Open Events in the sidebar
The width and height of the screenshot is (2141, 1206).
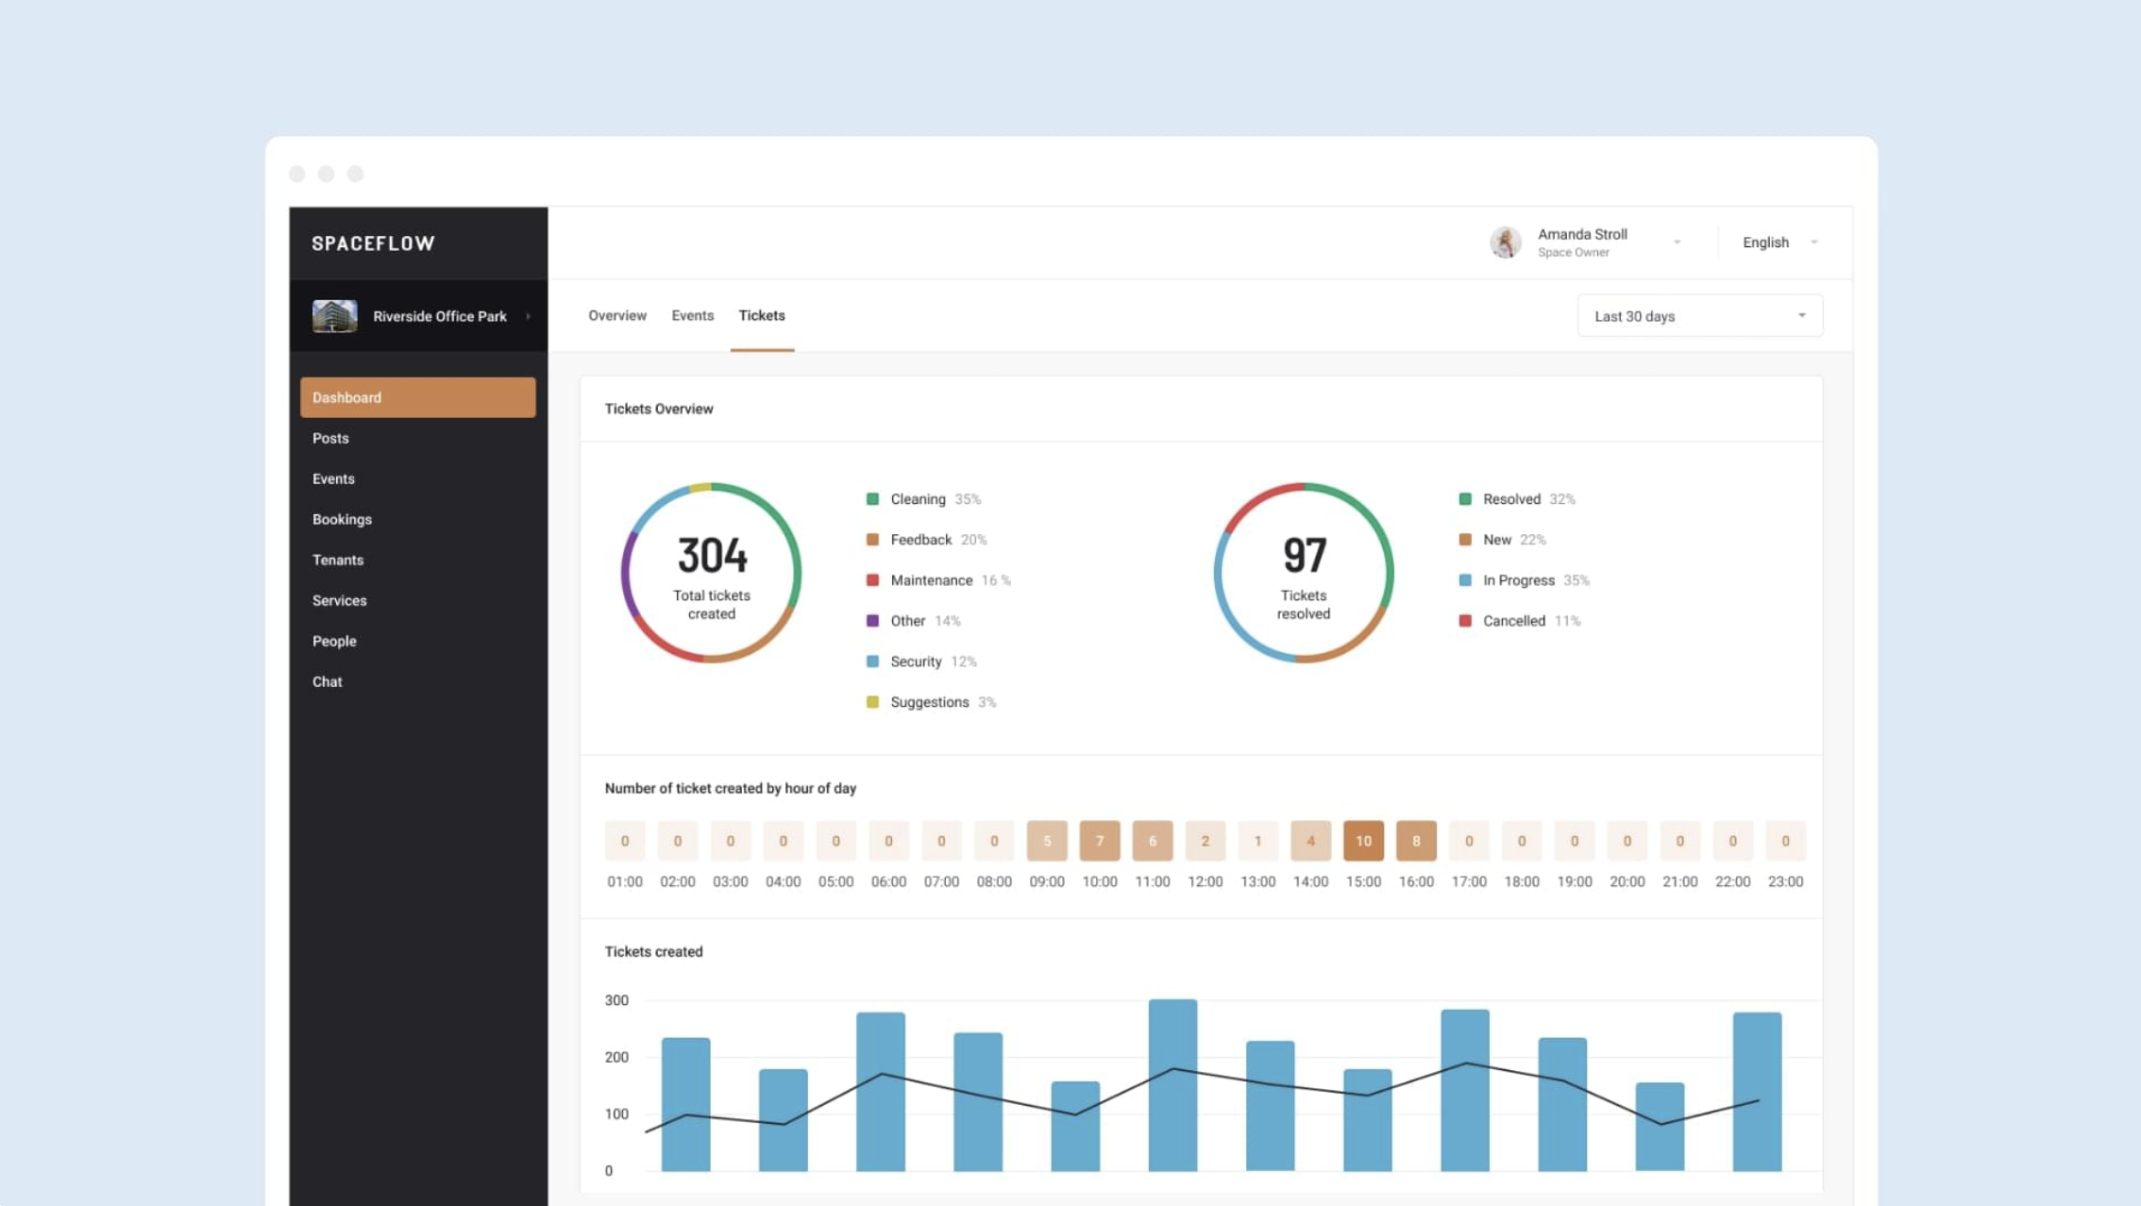[333, 478]
